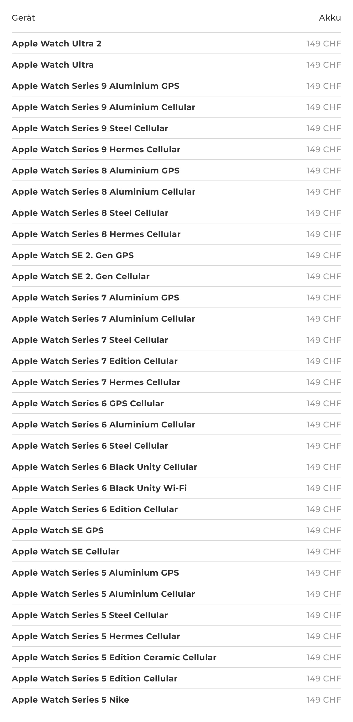
Task: Select the Apple Watch Ultra device name
Action: coord(53,65)
